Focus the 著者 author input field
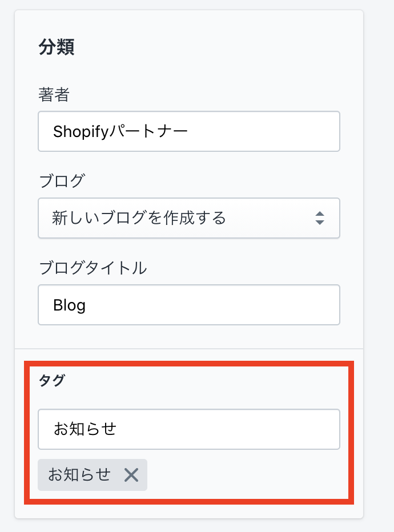Screen dimensions: 394x532 tap(188, 131)
